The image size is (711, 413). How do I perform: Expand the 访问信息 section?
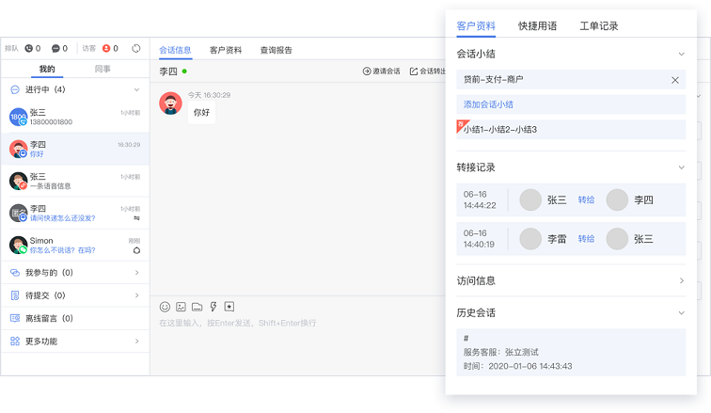[x=681, y=280]
